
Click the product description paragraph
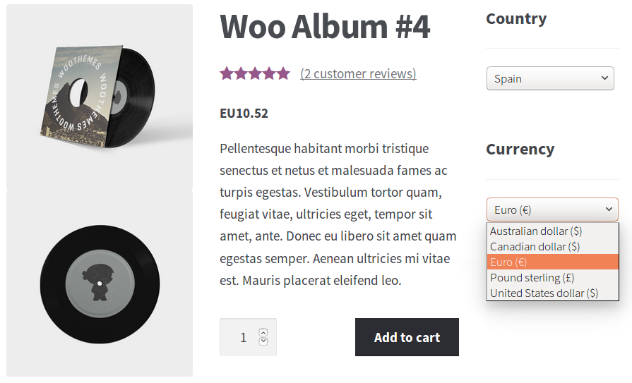[x=338, y=214]
